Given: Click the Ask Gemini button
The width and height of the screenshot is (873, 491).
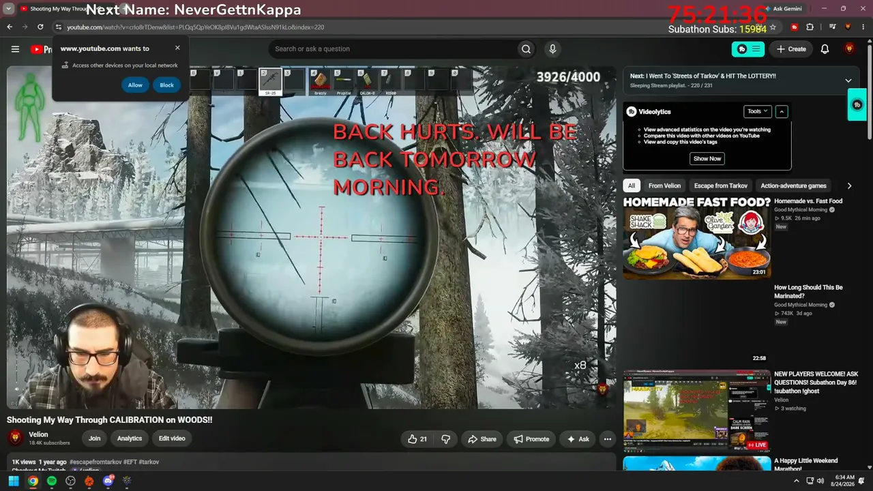Looking at the screenshot, I should point(783,9).
